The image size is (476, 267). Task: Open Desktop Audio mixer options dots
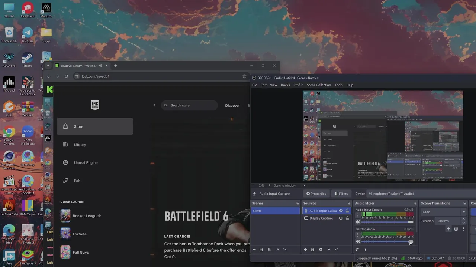point(358,235)
